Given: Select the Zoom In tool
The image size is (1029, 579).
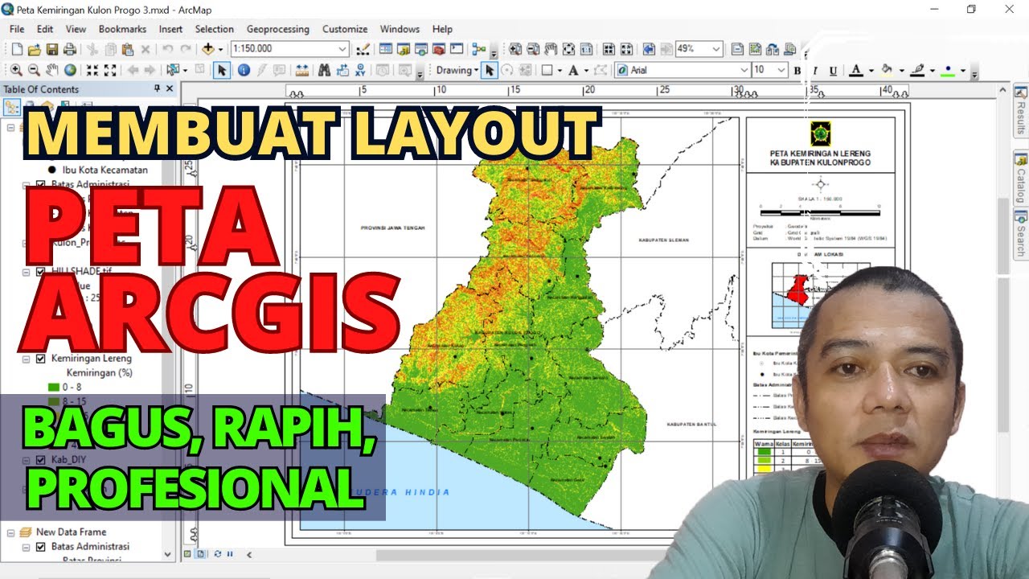Looking at the screenshot, I should (x=16, y=70).
